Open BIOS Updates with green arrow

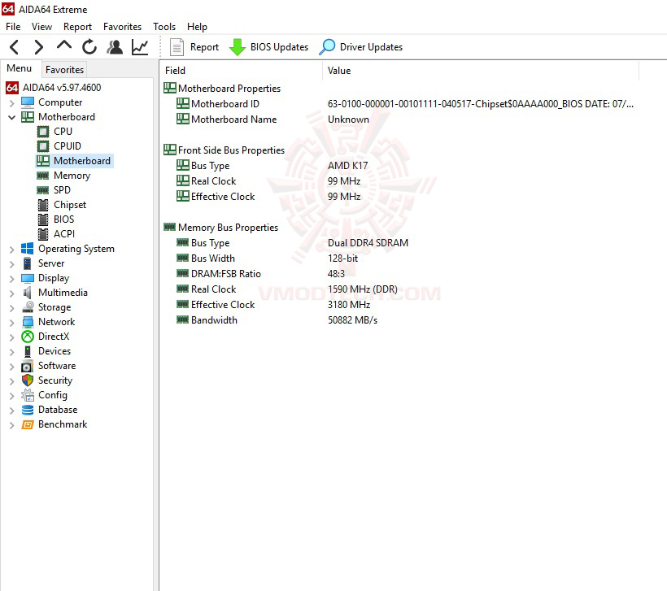269,47
